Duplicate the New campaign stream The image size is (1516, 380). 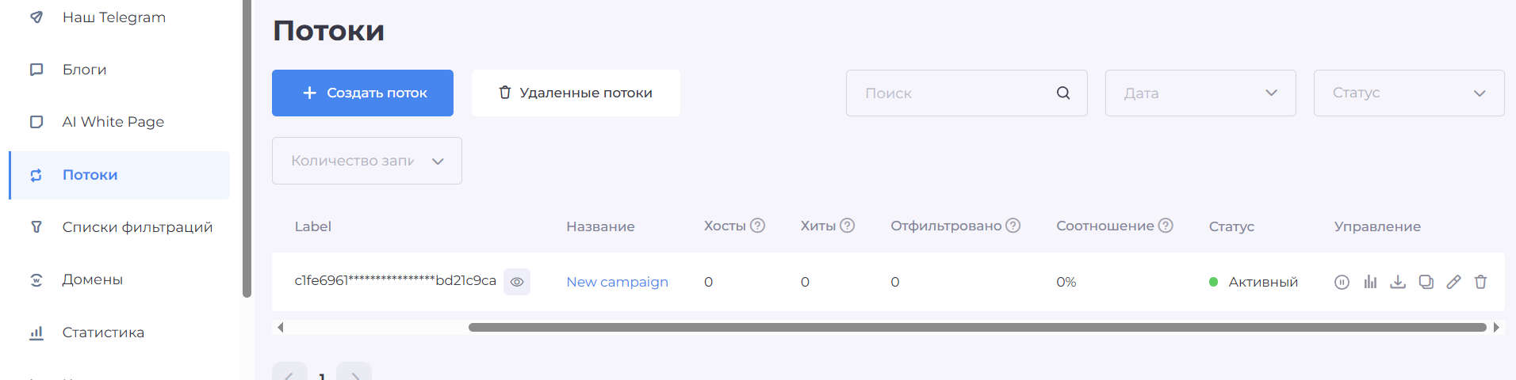(1426, 282)
